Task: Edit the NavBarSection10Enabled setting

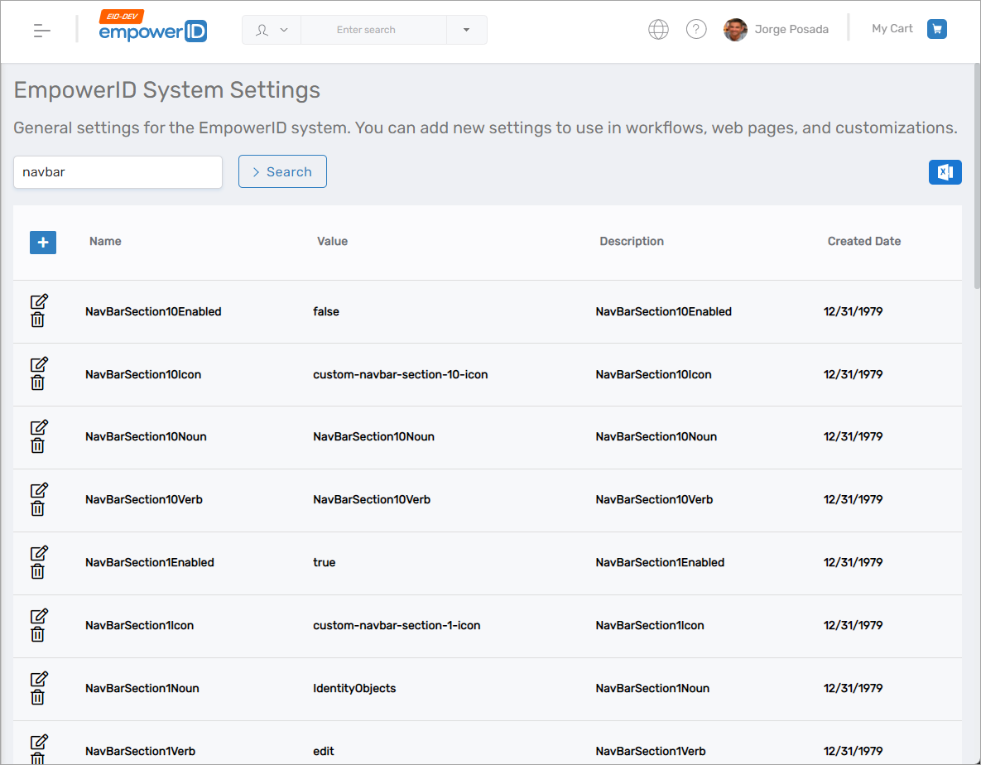Action: point(38,303)
